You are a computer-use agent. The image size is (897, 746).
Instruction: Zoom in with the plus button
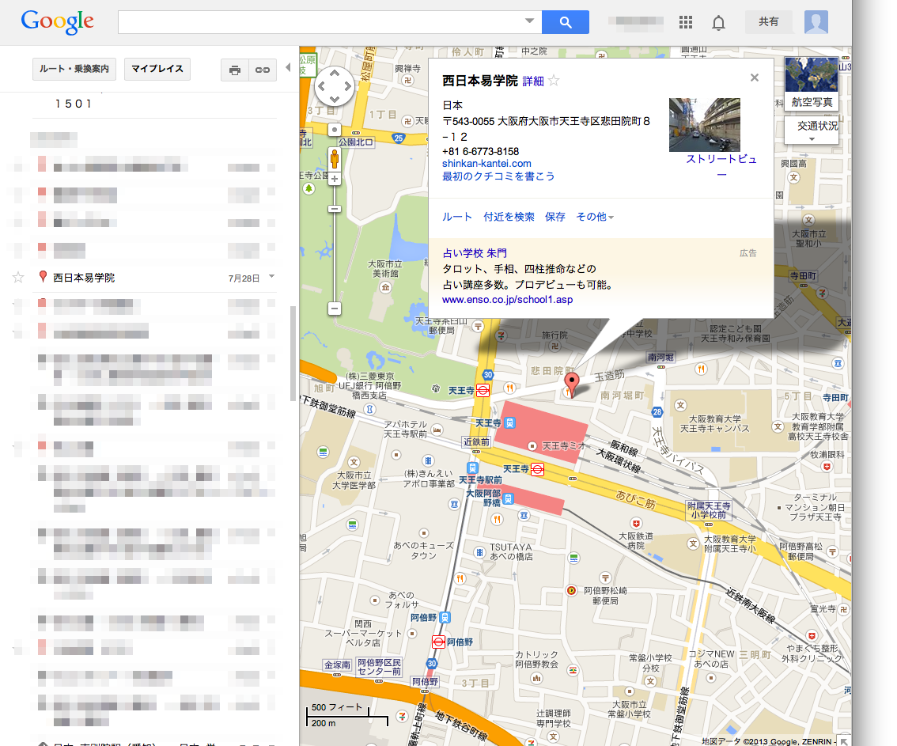[x=335, y=179]
